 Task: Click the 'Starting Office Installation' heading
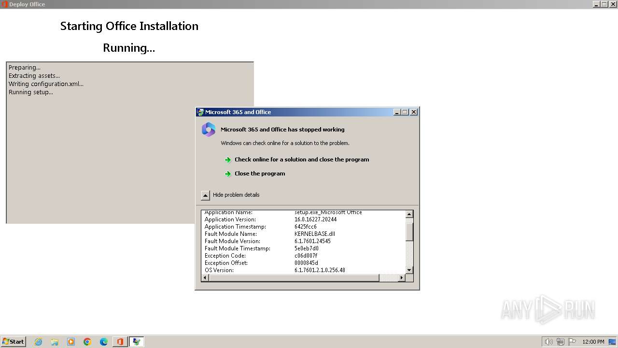(129, 26)
